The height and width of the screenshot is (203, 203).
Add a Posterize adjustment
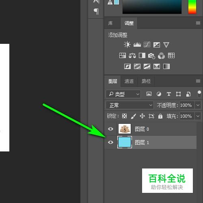137,66
